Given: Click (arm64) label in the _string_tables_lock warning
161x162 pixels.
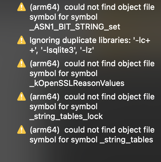Looking at the screenshot, I should click(45, 97).
